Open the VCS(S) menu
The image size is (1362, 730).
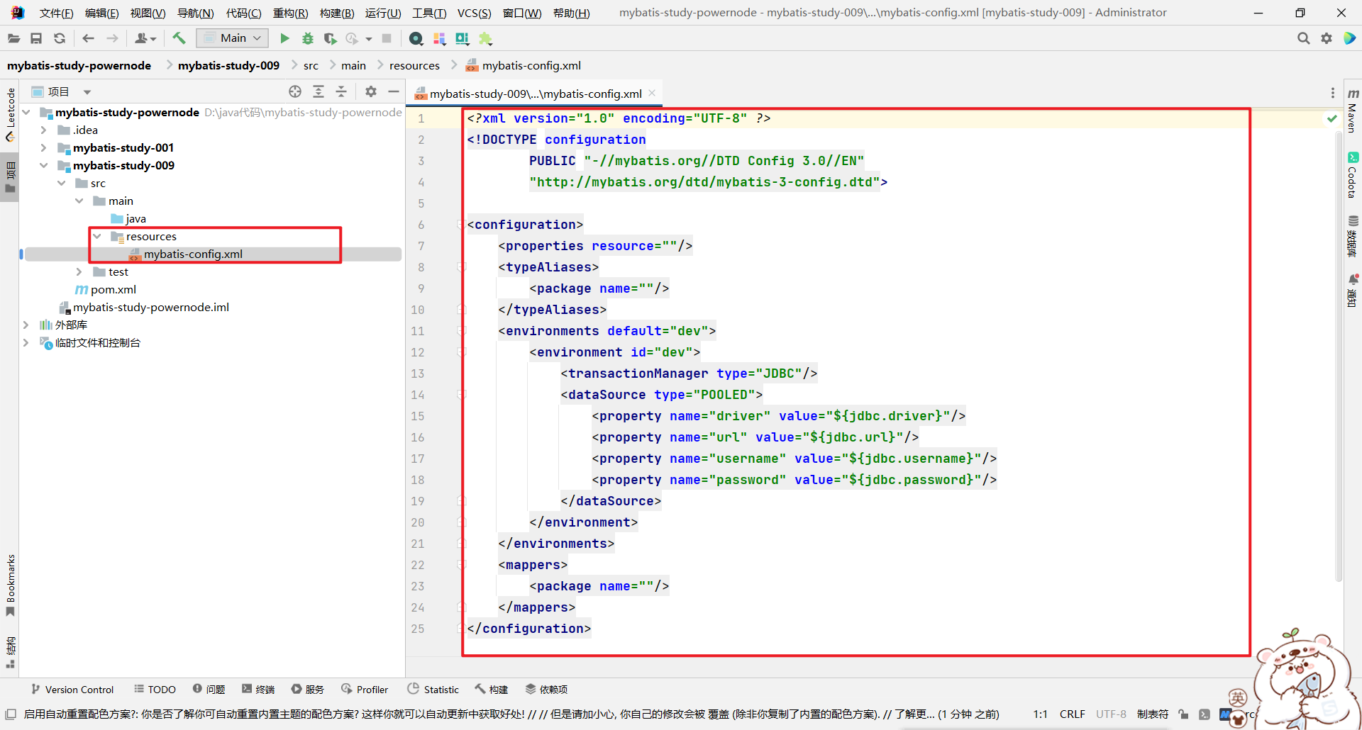[x=474, y=13]
